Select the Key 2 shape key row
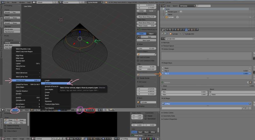The image size is (255, 140). (207, 74)
